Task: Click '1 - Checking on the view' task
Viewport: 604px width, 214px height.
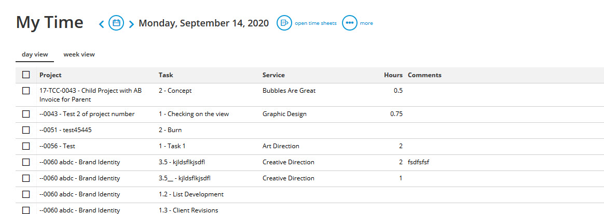Action: pos(194,114)
